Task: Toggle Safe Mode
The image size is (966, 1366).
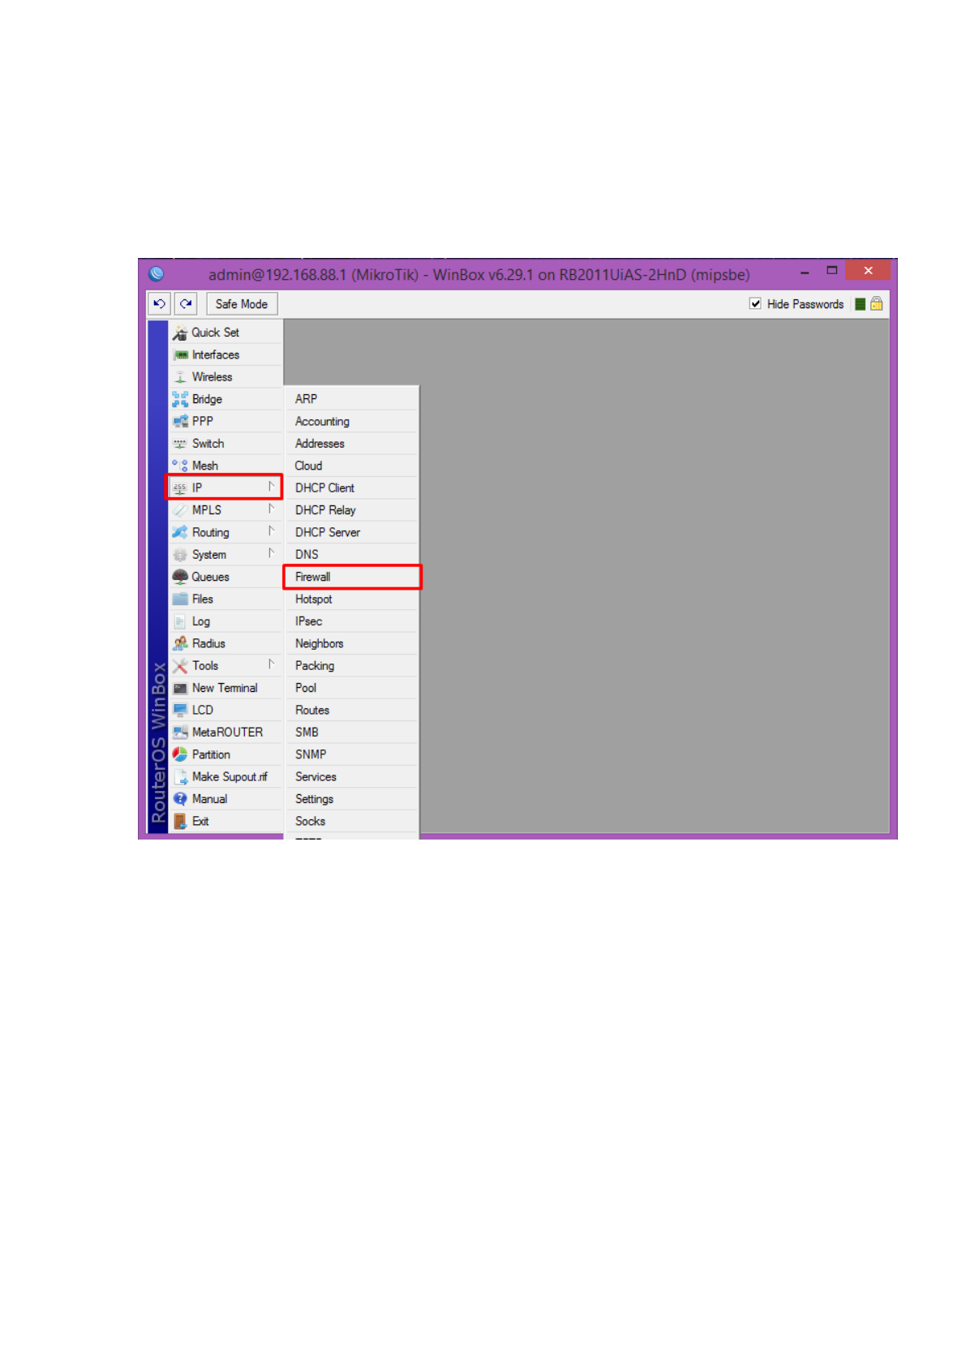Action: pyautogui.click(x=242, y=304)
